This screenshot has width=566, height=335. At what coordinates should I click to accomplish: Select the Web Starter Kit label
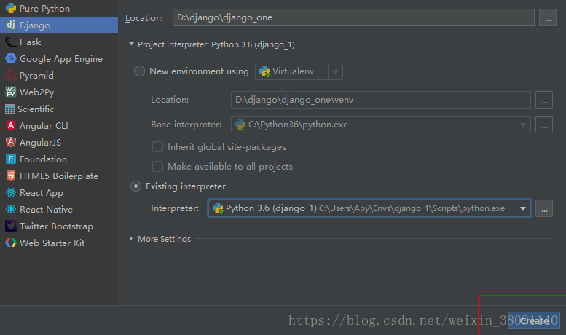point(52,243)
